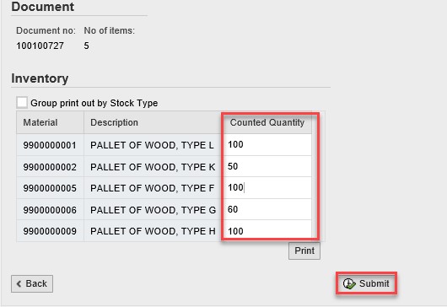Edit counted quantity for TYPE K pallet
The width and height of the screenshot is (447, 307).
[268, 166]
